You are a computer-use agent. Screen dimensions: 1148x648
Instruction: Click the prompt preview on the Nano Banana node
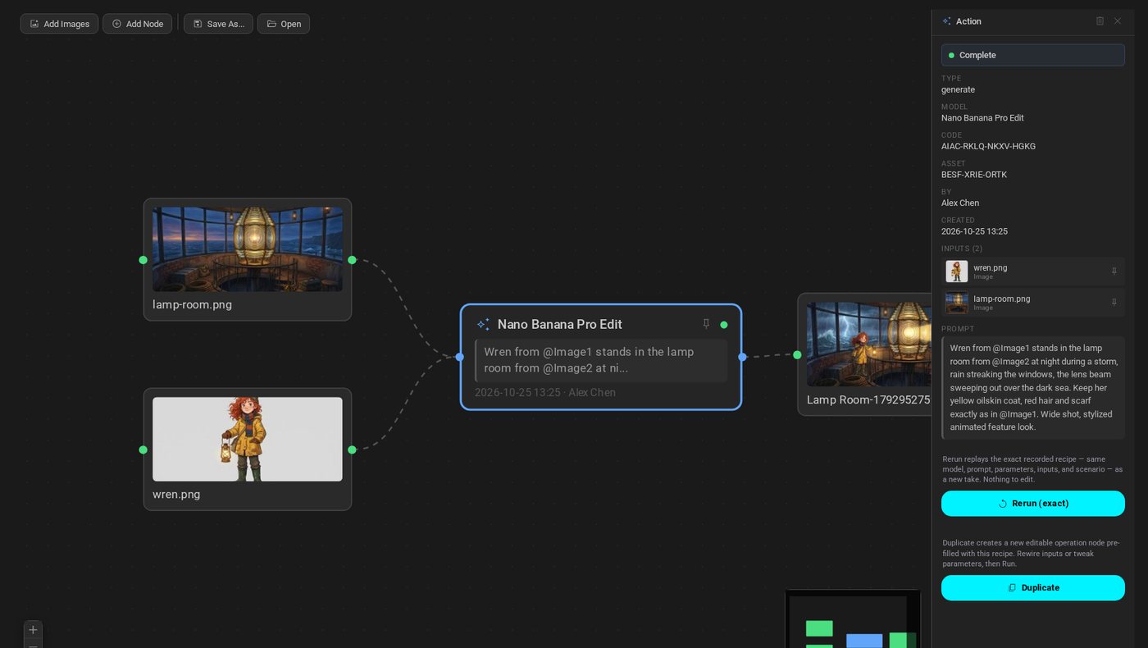click(601, 360)
